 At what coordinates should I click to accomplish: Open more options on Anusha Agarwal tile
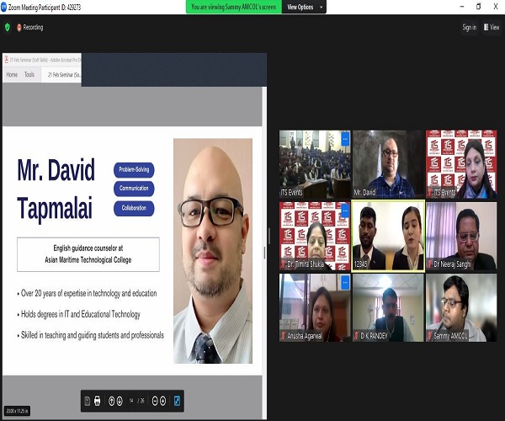point(345,283)
